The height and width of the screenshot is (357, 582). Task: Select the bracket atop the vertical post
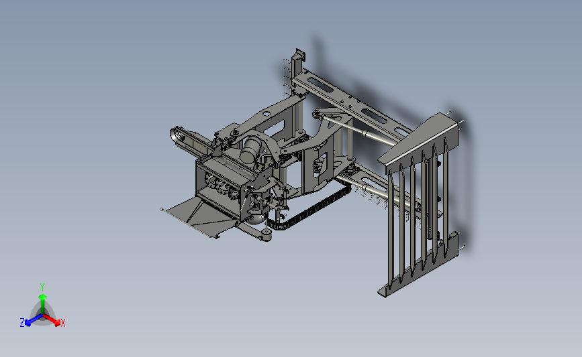pyautogui.click(x=299, y=56)
